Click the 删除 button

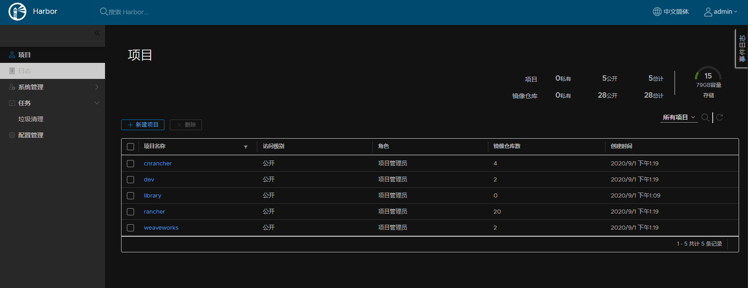click(x=186, y=125)
